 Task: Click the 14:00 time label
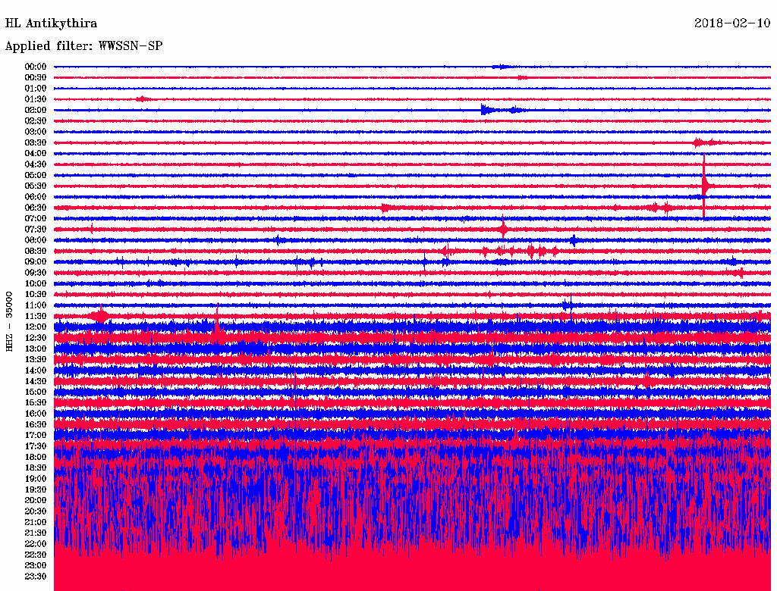tap(36, 371)
